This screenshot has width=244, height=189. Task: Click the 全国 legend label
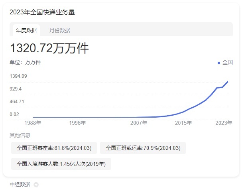228,63
